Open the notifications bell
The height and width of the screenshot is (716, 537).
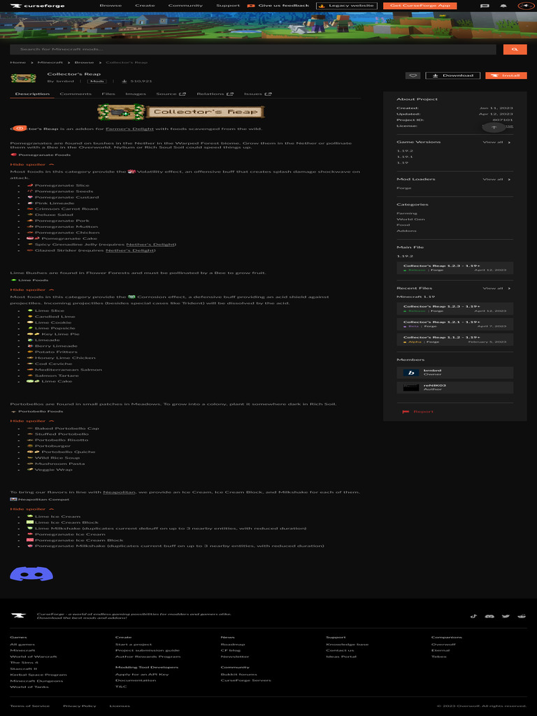coord(503,6)
